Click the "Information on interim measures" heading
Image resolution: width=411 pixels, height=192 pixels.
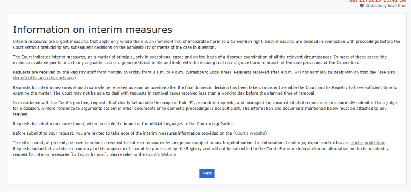point(93,30)
